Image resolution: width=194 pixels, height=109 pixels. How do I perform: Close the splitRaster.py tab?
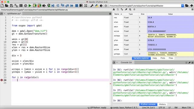[5, 14]
